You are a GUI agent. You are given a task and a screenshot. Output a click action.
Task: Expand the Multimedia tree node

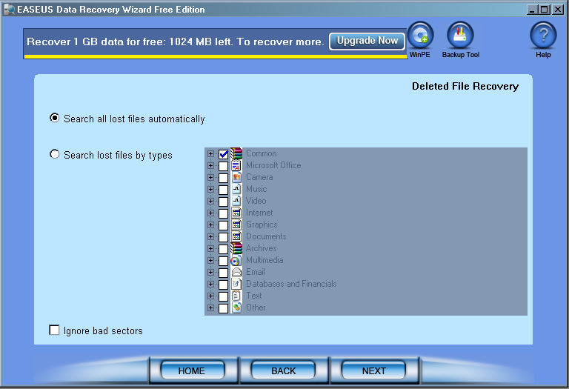(210, 261)
